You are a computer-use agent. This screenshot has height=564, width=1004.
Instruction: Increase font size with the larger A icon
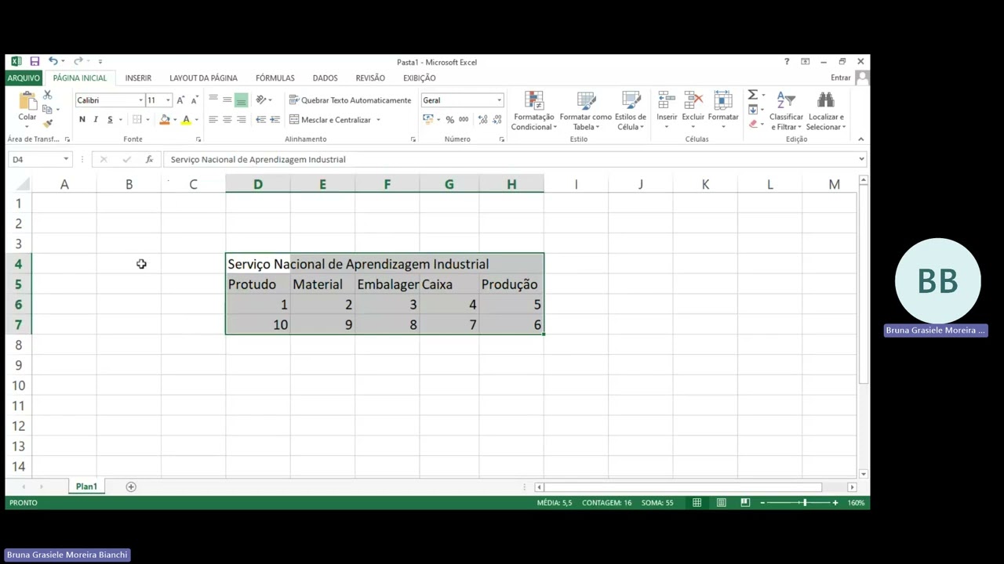[x=180, y=100]
